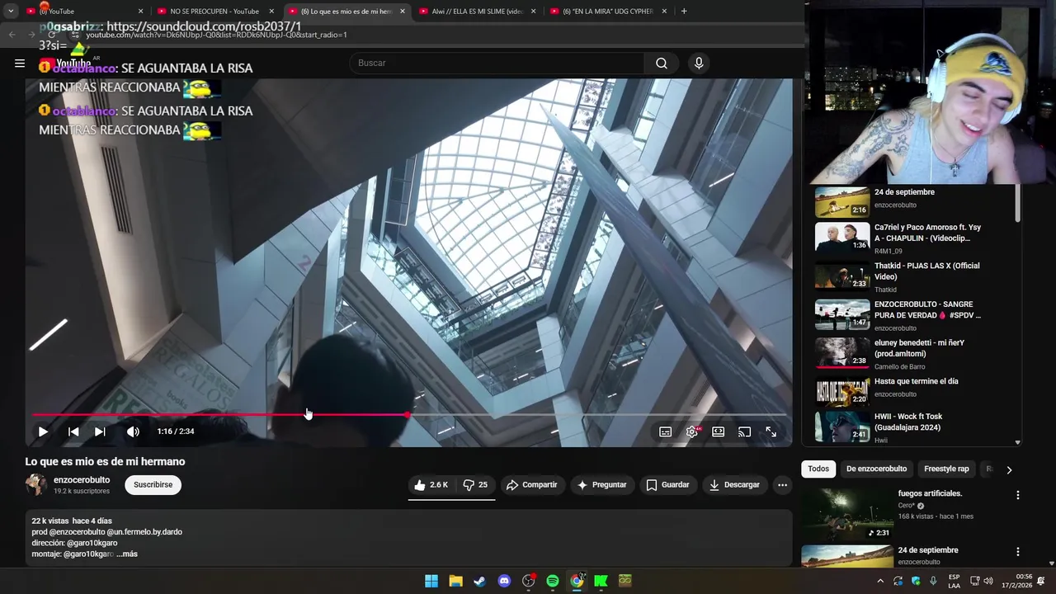Open video player settings gear
1056x594 pixels.
pos(691,431)
